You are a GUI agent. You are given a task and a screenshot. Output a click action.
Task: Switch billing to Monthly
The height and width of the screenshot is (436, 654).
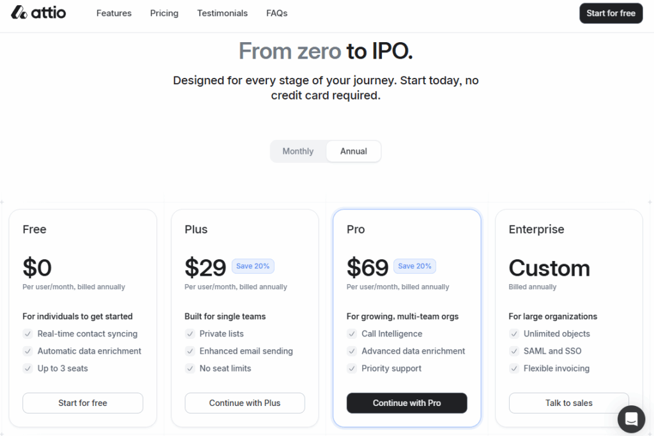pyautogui.click(x=298, y=151)
